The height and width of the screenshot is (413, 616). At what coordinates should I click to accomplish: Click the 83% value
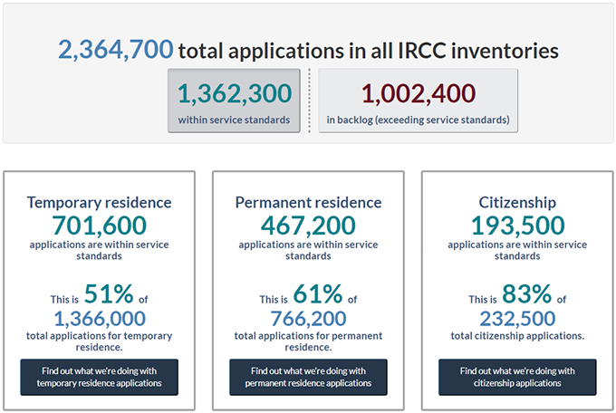pos(527,294)
